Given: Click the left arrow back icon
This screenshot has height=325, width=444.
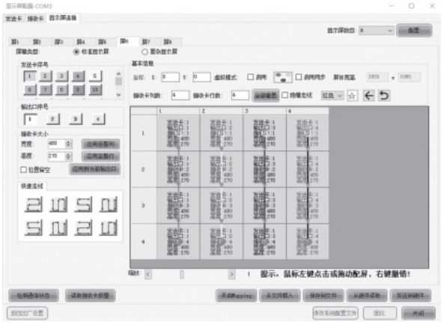Looking at the screenshot, I should tap(368, 96).
